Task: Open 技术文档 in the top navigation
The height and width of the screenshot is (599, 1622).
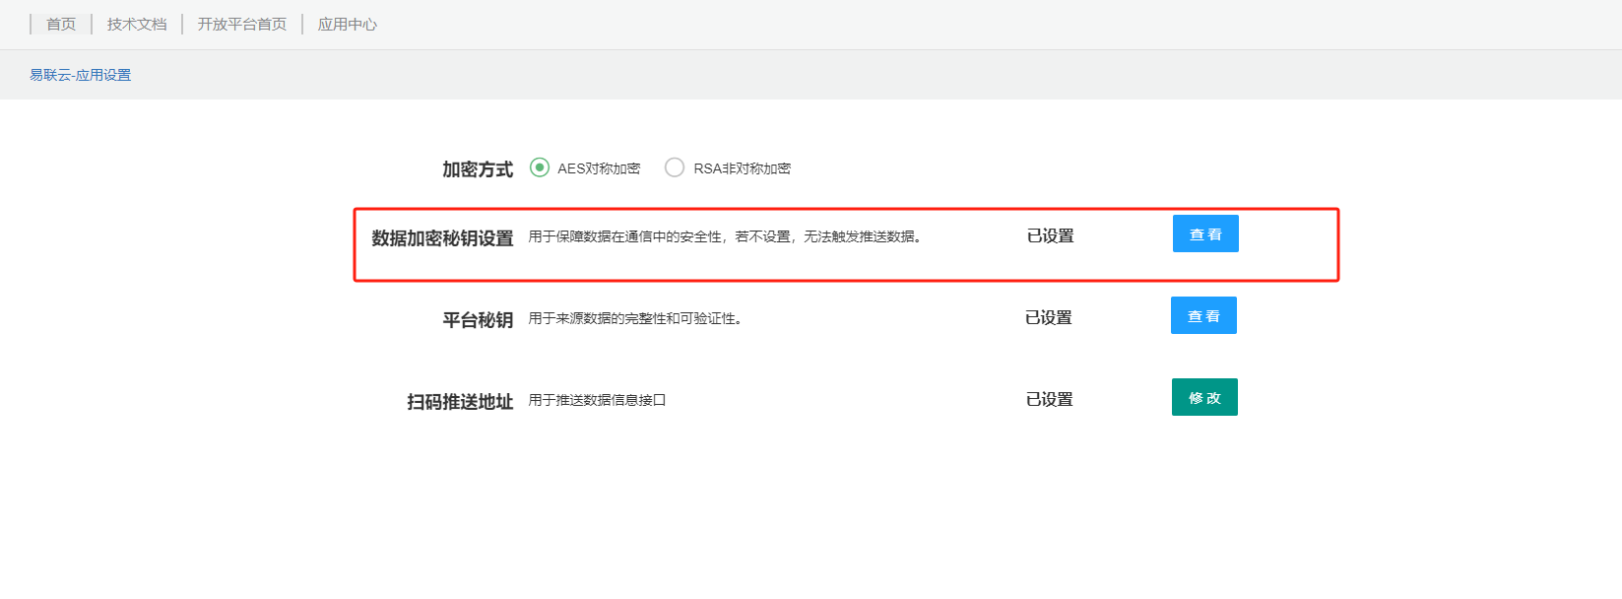Action: tap(137, 24)
